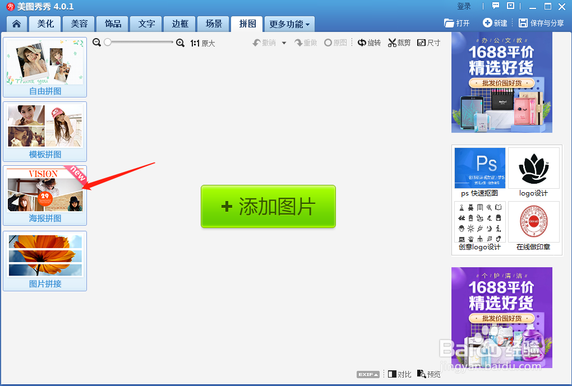Create a new canvas via 新建

tap(495, 24)
